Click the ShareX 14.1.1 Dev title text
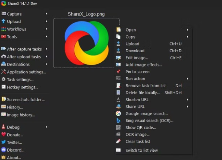 22,4
